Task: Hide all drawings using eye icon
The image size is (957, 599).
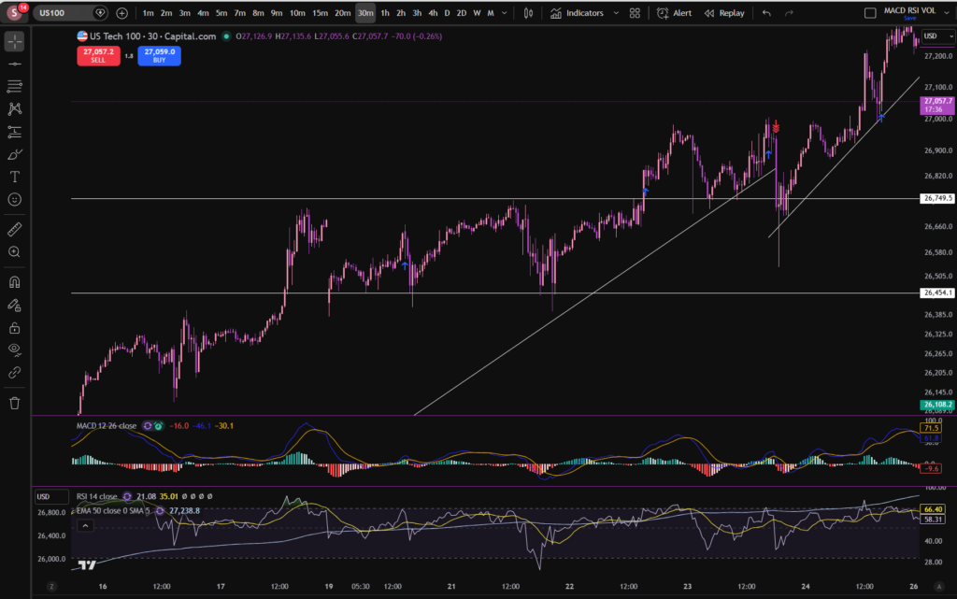Action: coord(15,350)
